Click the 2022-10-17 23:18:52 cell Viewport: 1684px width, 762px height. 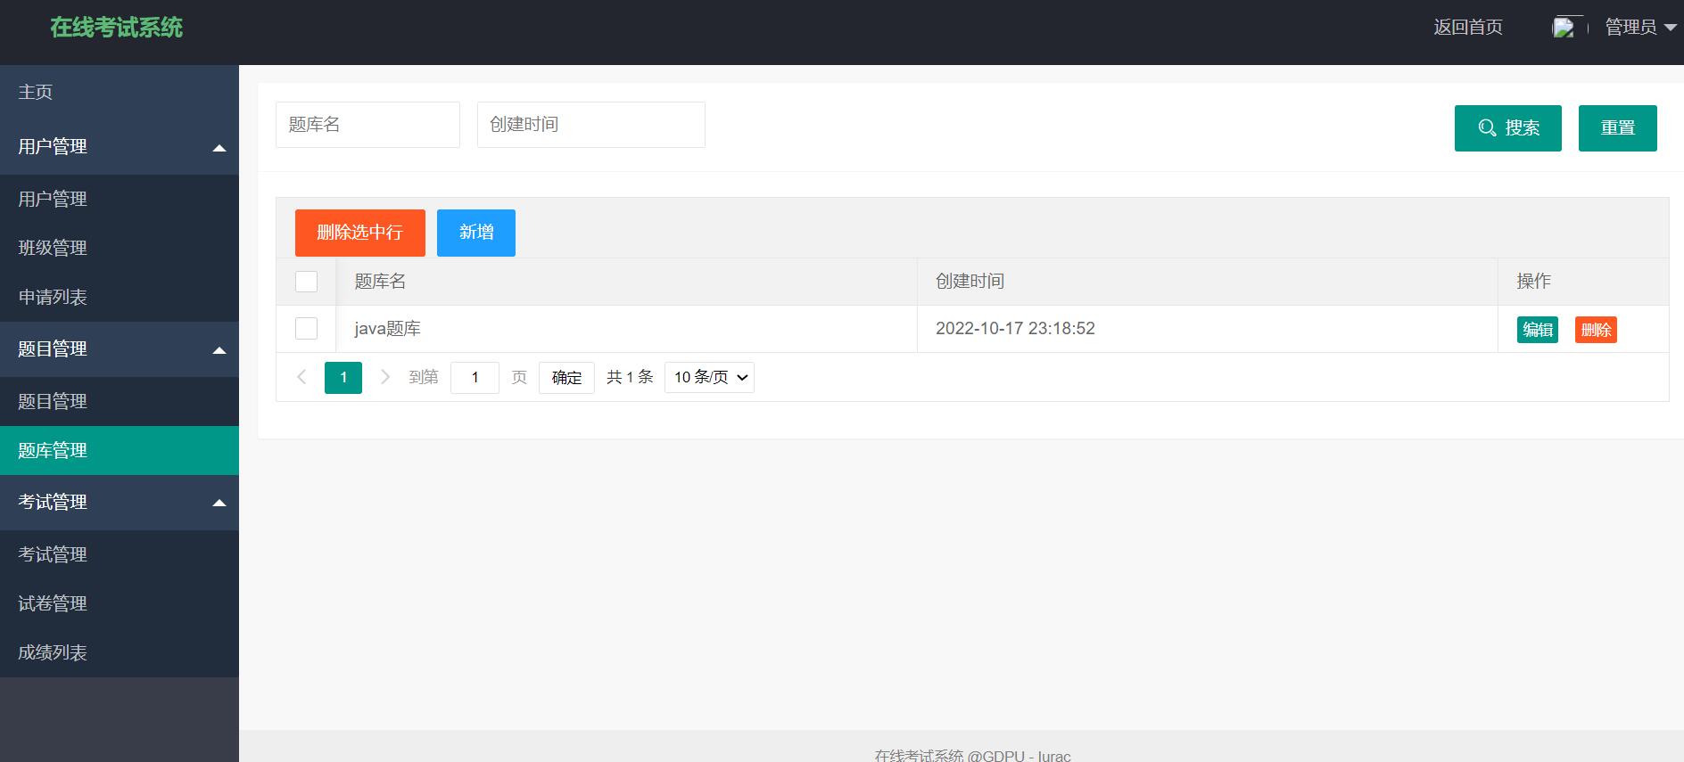coord(1207,329)
